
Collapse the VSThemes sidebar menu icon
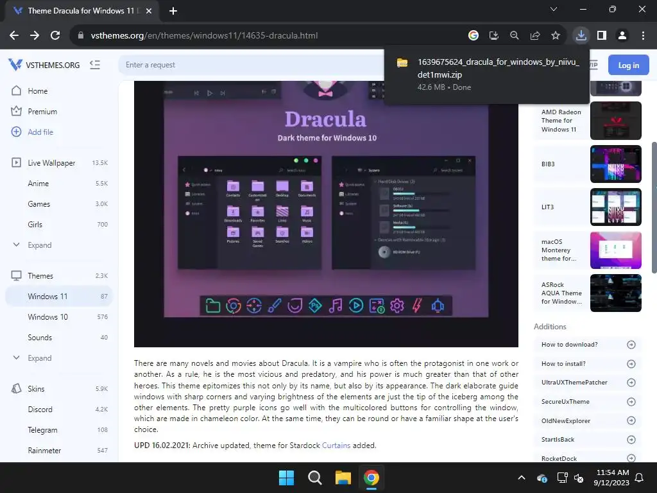point(95,65)
